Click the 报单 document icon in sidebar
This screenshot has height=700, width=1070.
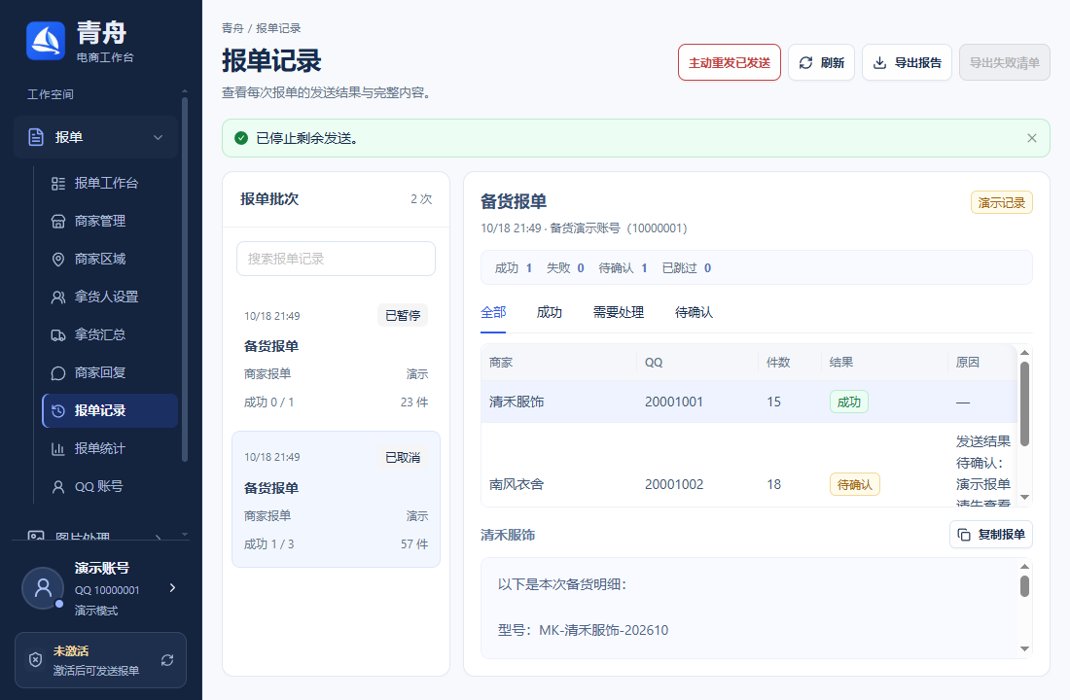[x=36, y=137]
